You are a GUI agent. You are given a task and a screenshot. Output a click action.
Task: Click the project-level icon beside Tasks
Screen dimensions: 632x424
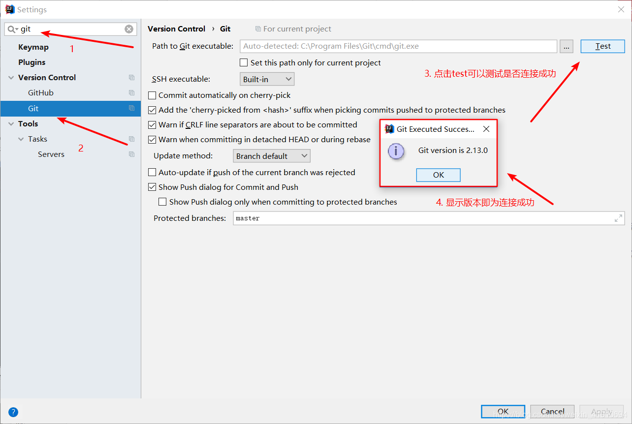click(x=131, y=139)
